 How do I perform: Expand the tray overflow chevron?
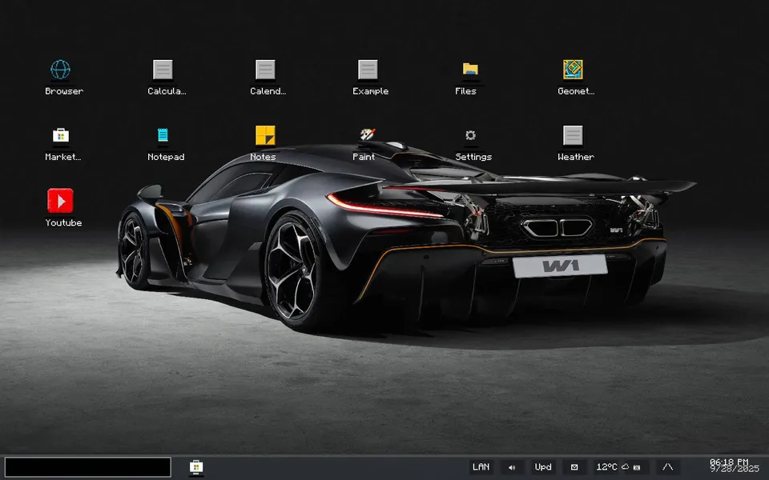click(x=667, y=467)
